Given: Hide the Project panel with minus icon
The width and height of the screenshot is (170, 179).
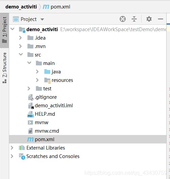Looking at the screenshot, I should click(x=161, y=19).
